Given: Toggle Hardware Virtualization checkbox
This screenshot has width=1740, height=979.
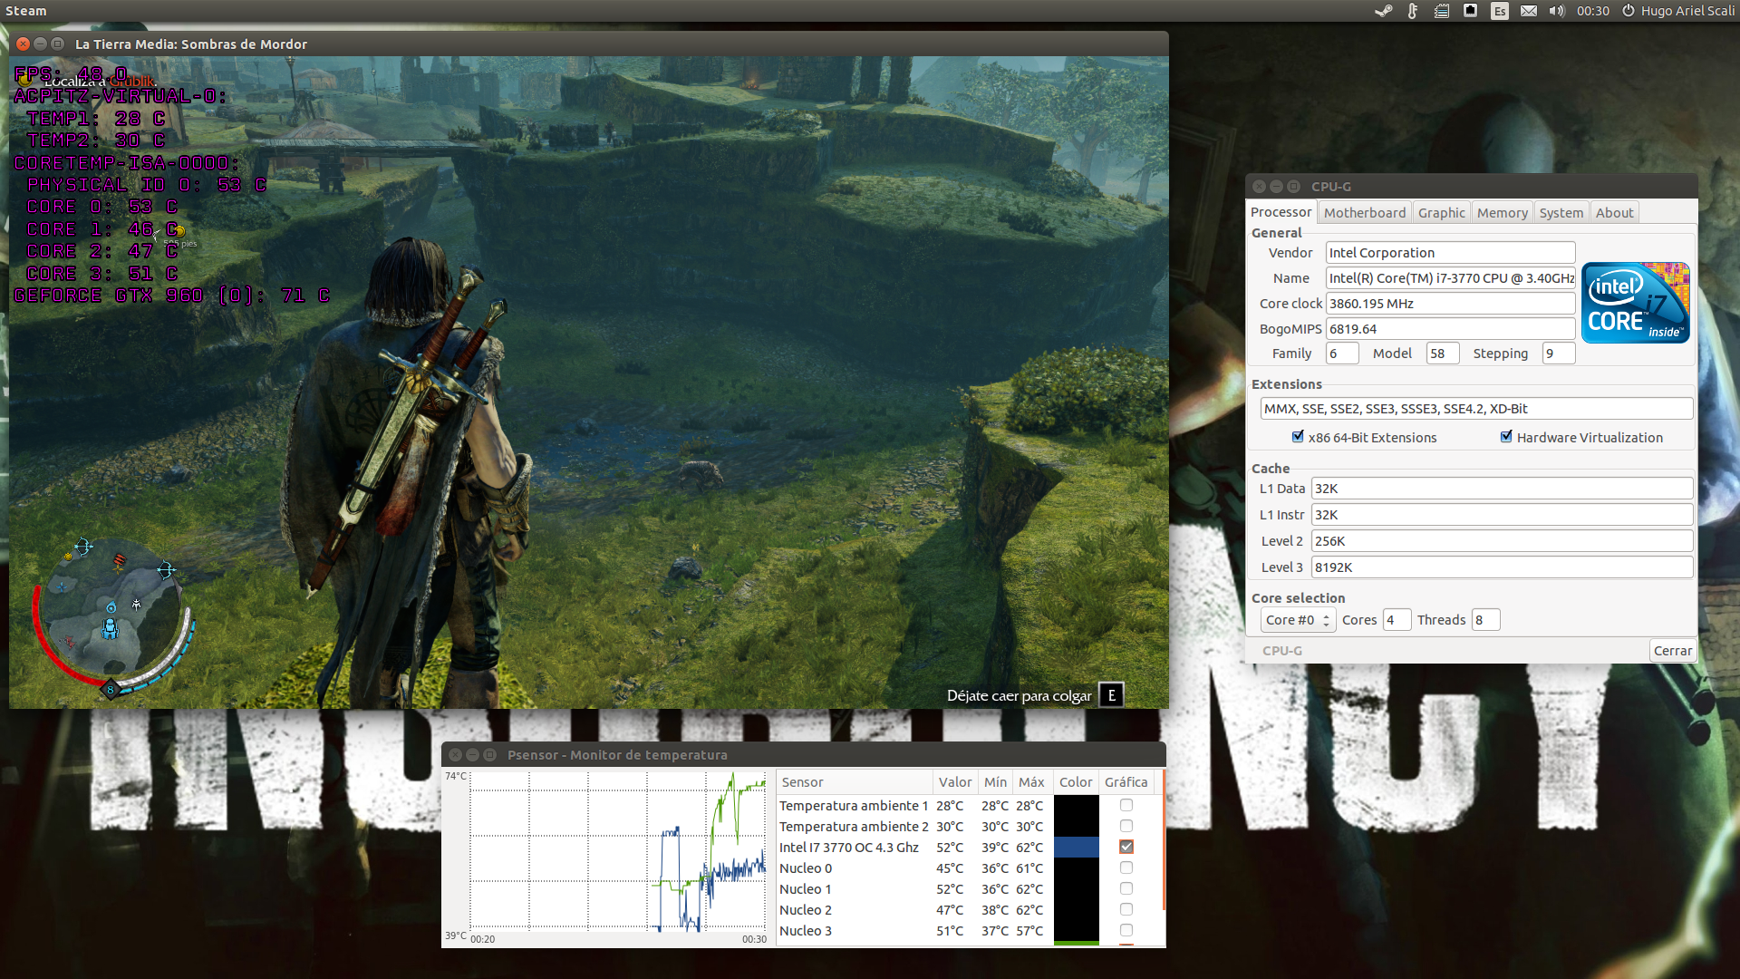Looking at the screenshot, I should (x=1506, y=437).
